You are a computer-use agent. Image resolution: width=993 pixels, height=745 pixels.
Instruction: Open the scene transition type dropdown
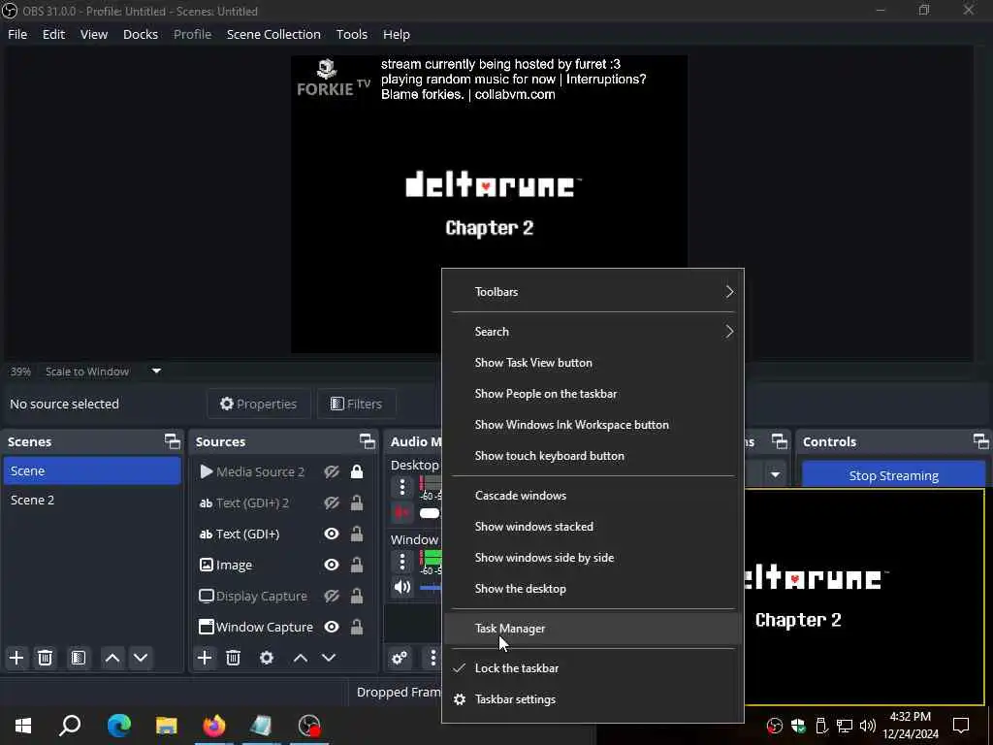click(x=775, y=475)
